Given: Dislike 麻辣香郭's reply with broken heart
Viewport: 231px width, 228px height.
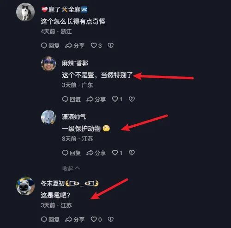Looking at the screenshot, I should (x=132, y=99).
